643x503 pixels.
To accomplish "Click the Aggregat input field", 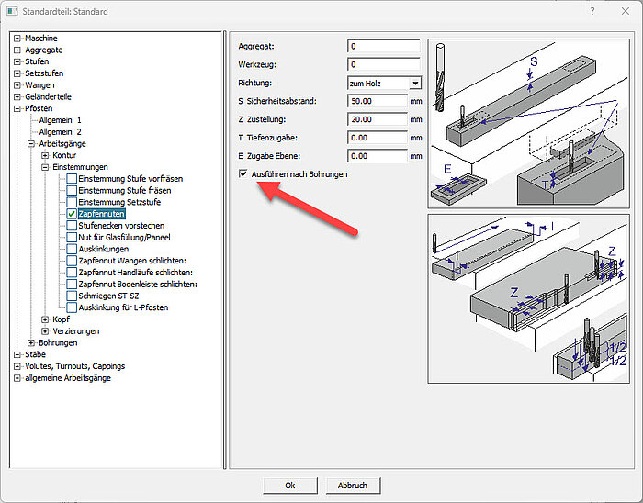I will click(x=384, y=46).
